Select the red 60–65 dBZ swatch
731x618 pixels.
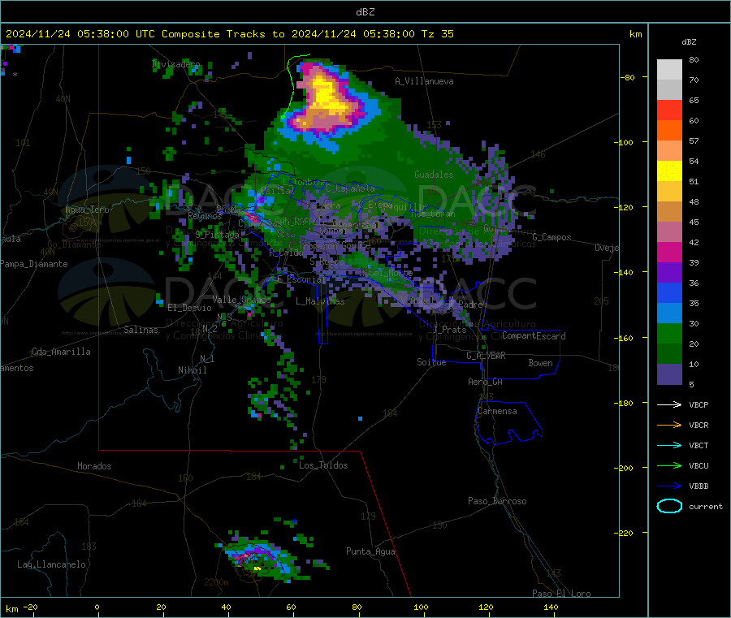pos(669,110)
